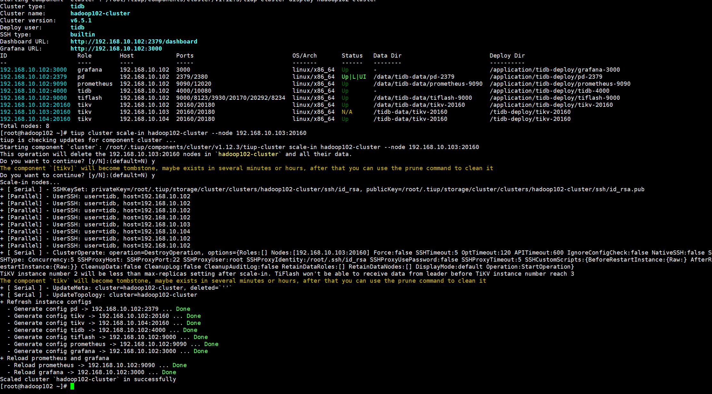The height and width of the screenshot is (394, 712).
Task: Click deploy dir /application/tidb-deploy/tidb-4000
Action: tap(549, 91)
